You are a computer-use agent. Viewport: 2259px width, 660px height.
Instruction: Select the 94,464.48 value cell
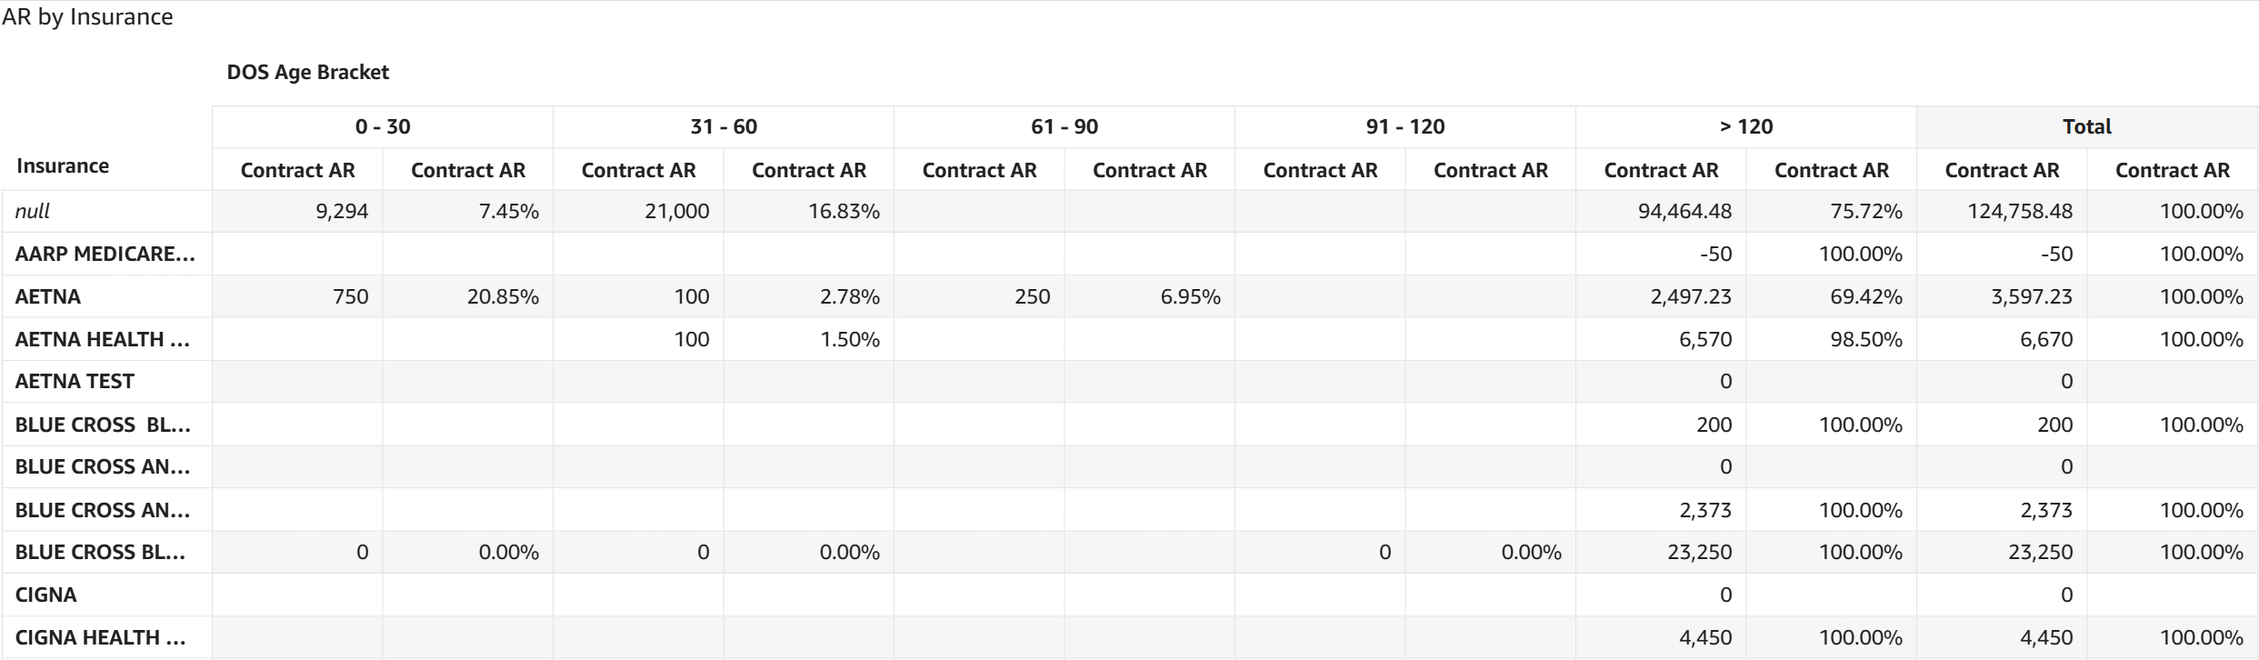click(1684, 212)
